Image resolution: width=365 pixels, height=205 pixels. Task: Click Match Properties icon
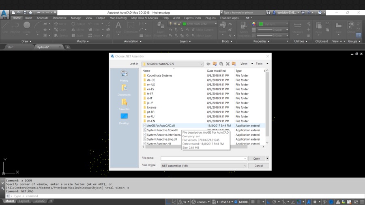click(244, 29)
